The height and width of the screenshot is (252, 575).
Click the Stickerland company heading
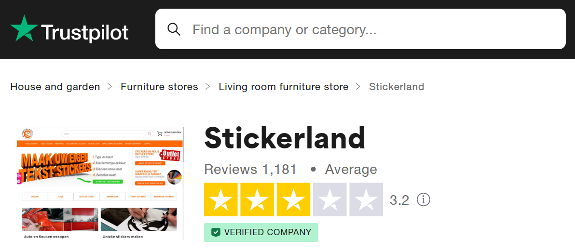(x=285, y=138)
